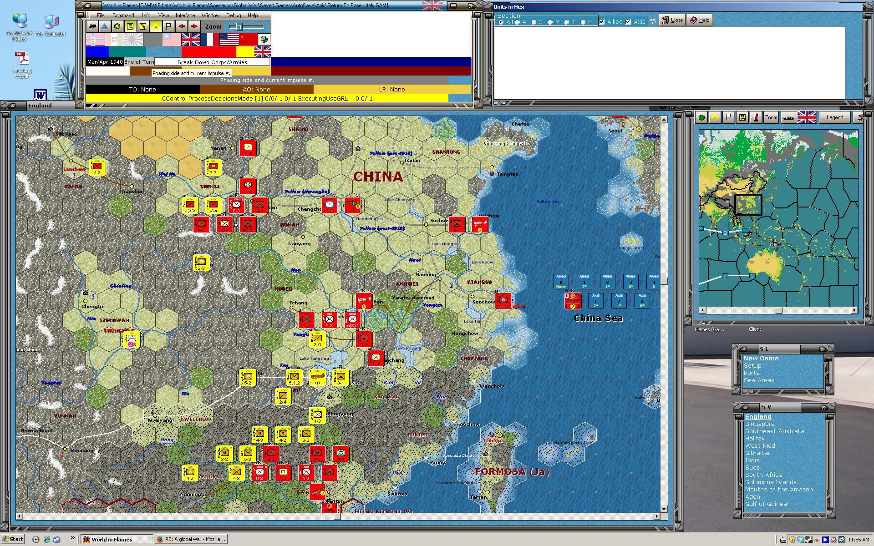The image size is (874, 546).
Task: Toggle the yellow unit counter toolbar icon
Action: point(130,26)
